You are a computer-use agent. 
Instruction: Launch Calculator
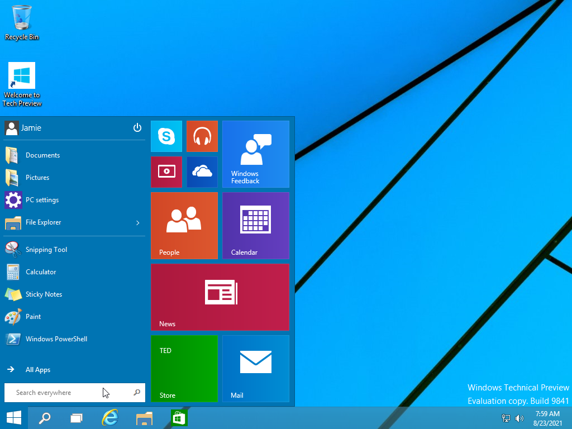(74, 272)
